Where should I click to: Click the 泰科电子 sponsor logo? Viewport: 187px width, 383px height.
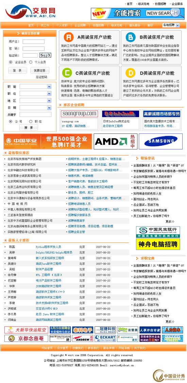83,330
